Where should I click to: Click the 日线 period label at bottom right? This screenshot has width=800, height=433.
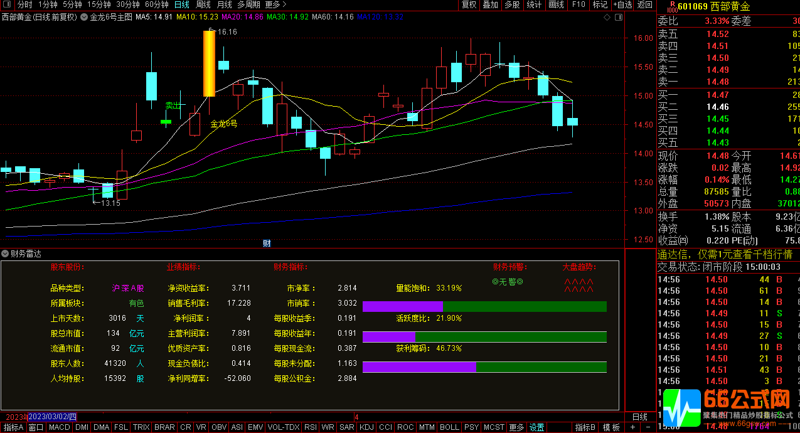640,417
